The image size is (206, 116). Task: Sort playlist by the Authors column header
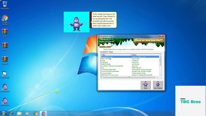[145, 55]
